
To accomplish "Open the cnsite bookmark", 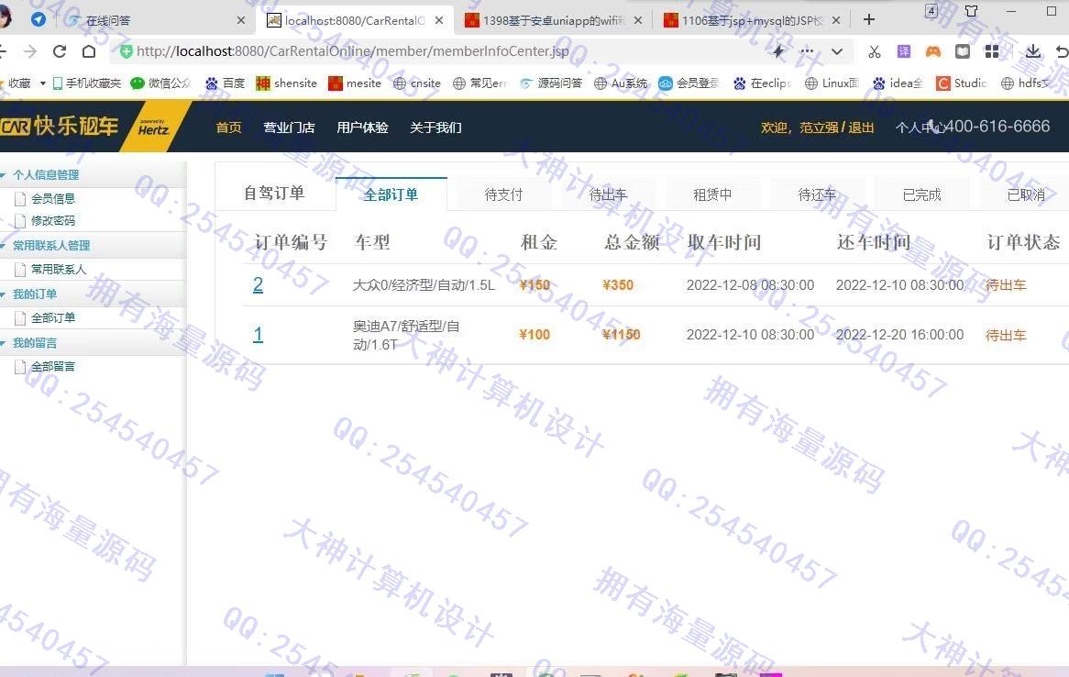I will pyautogui.click(x=417, y=83).
